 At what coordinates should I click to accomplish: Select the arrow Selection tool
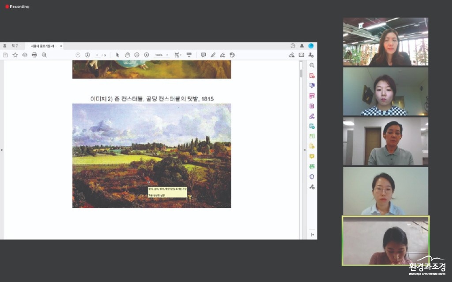pyautogui.click(x=117, y=55)
